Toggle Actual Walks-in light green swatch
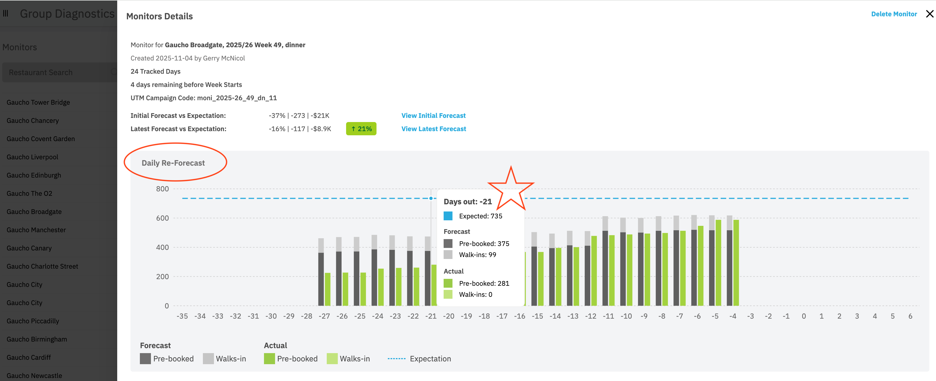 click(332, 359)
